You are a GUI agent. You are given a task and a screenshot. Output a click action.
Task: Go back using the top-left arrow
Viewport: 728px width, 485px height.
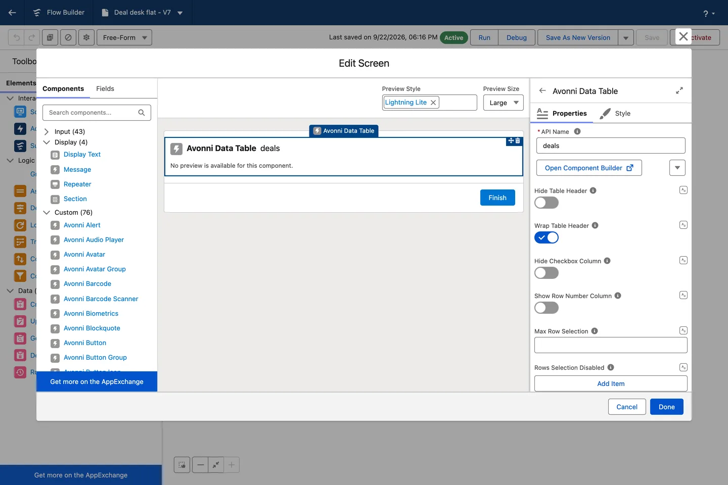click(x=12, y=13)
